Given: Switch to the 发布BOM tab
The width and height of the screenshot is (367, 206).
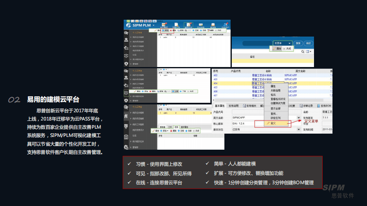Looking at the screenshot, I should [x=324, y=106].
